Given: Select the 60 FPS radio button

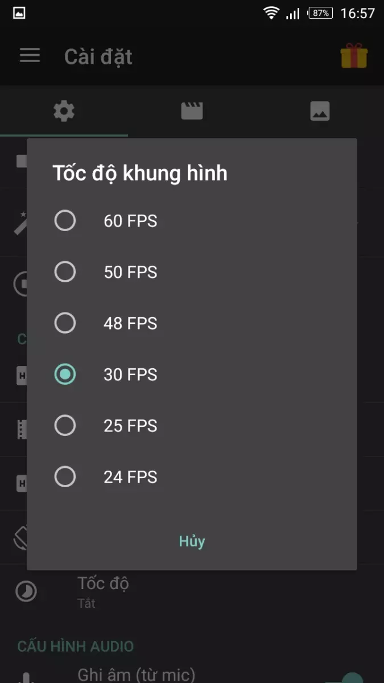Looking at the screenshot, I should (65, 221).
